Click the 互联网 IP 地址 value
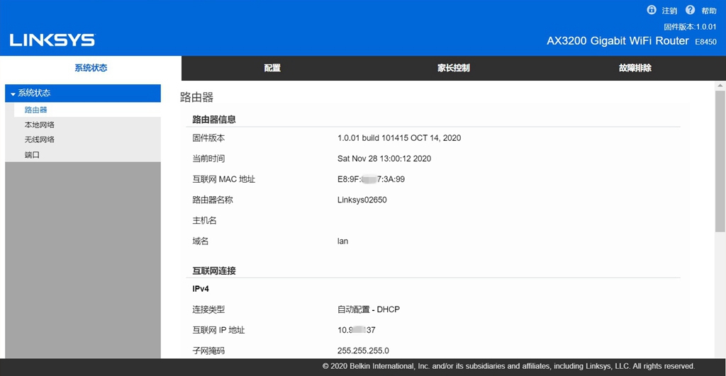This screenshot has height=376, width=726. [x=357, y=330]
